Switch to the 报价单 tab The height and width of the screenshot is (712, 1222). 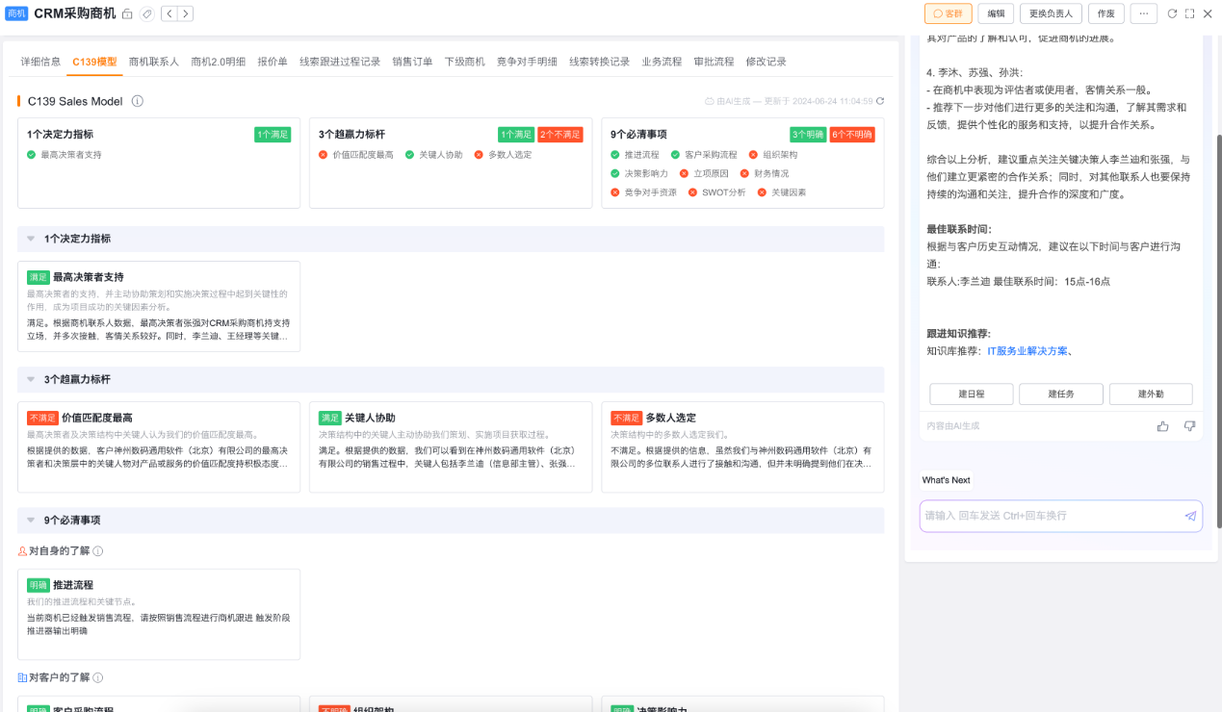273,62
